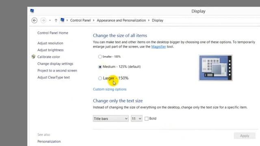The width and height of the screenshot is (260, 146).
Task: Open Calibrate color link
Action: (x=49, y=57)
